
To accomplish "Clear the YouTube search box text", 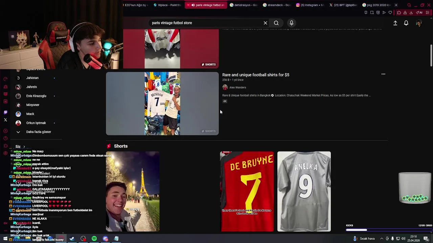I will tap(266, 23).
